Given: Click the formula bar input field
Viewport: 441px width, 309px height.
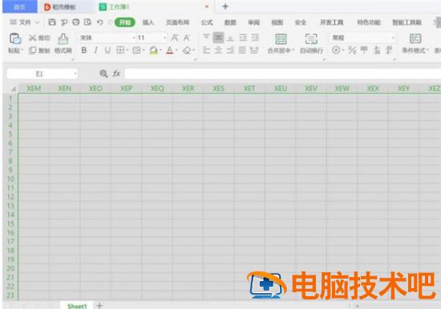Looking at the screenshot, I should tap(282, 74).
